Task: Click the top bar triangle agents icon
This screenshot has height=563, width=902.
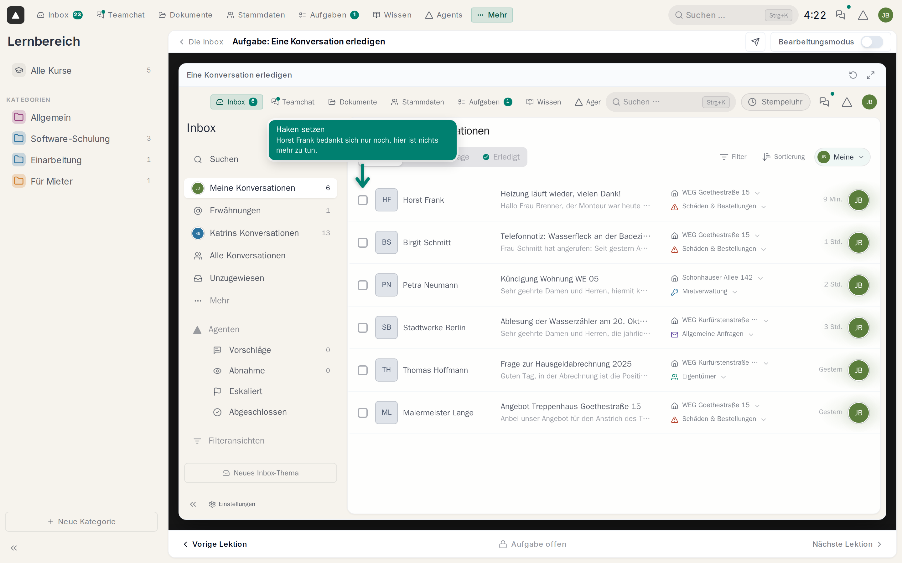Action: (863, 15)
